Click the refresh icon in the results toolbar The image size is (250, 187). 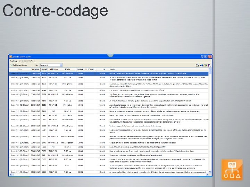[x=197, y=65]
